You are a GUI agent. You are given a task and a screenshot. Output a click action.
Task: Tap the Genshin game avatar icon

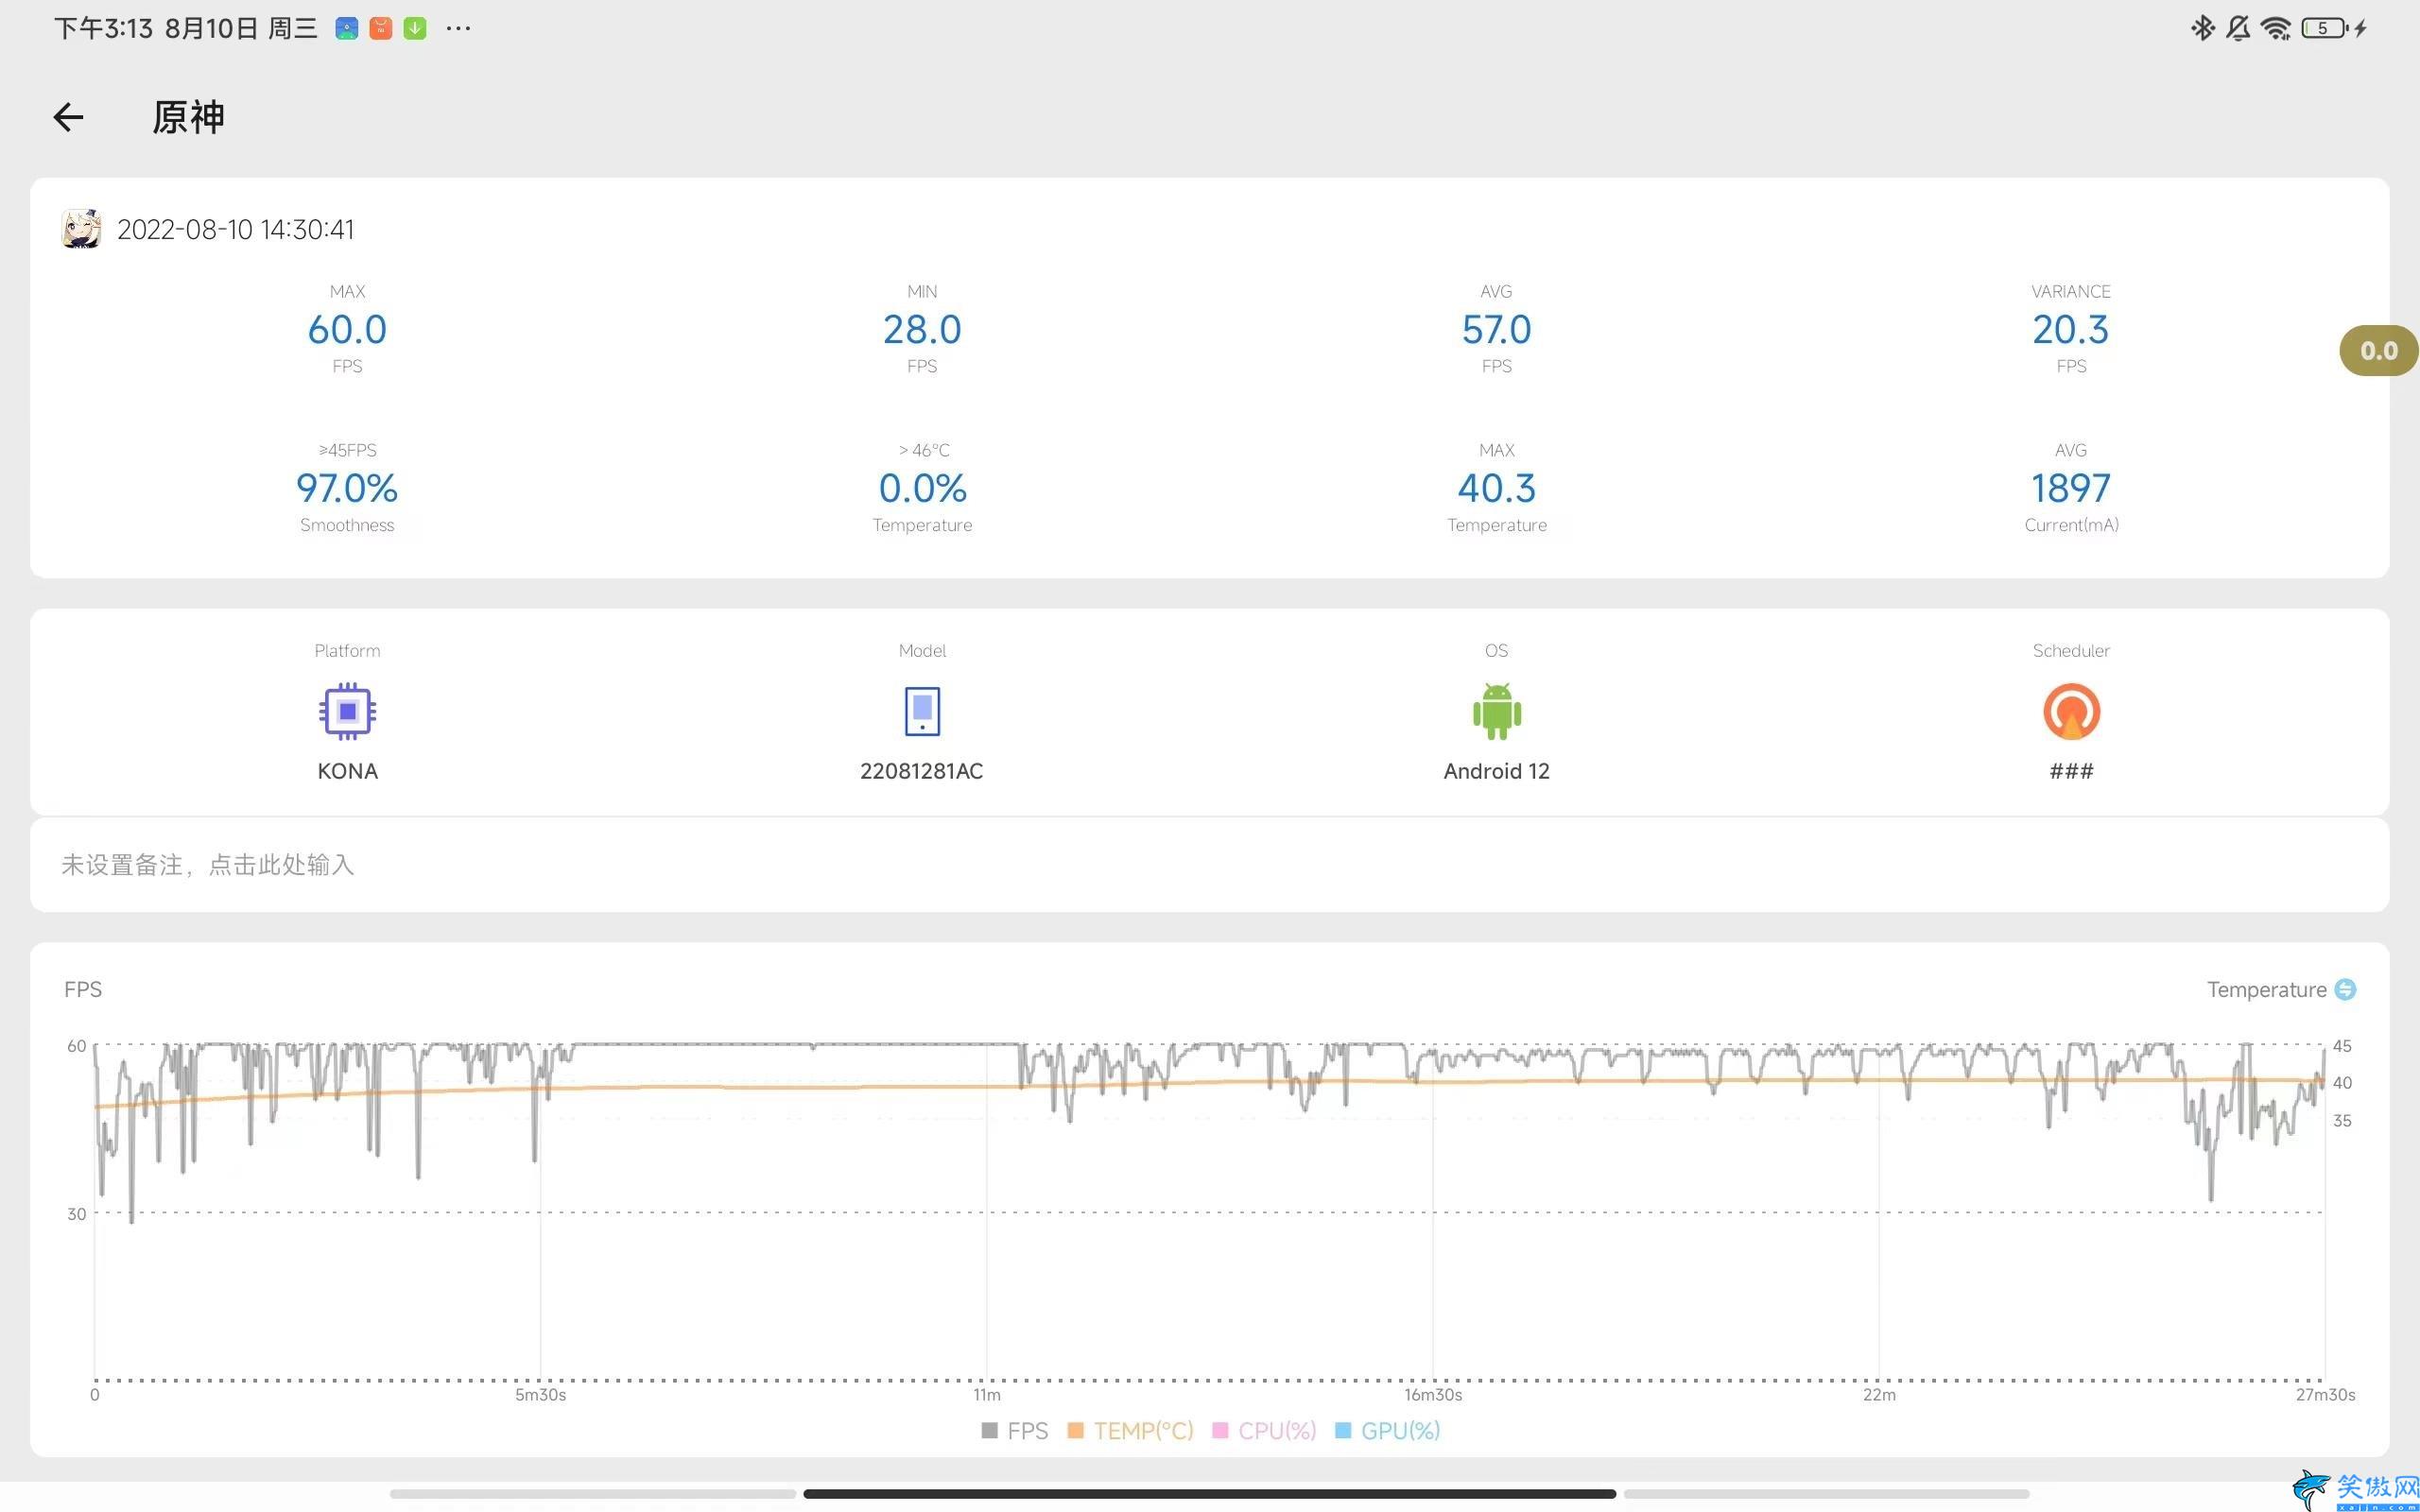click(81, 229)
